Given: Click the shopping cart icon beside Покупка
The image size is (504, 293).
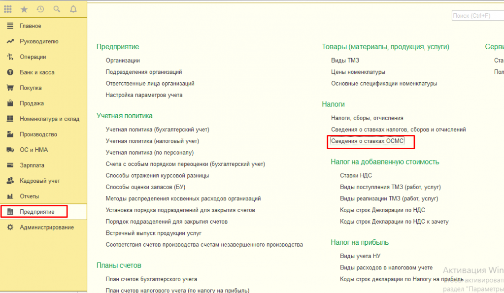Looking at the screenshot, I should click(x=10, y=88).
